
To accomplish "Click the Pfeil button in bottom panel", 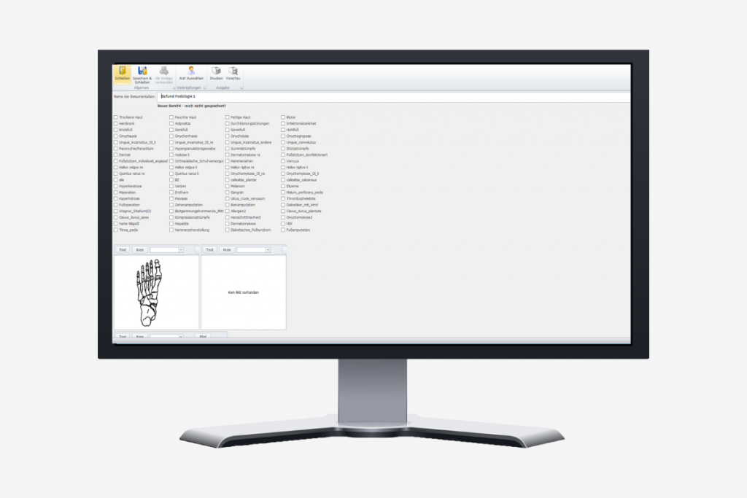I will click(x=204, y=336).
